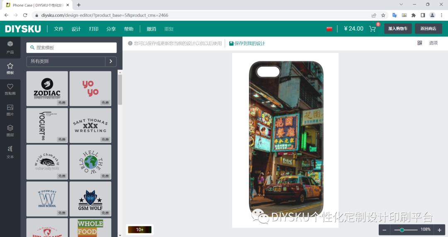This screenshot has width=448, height=237.
Task: Open 设计 menu
Action: pos(76,29)
